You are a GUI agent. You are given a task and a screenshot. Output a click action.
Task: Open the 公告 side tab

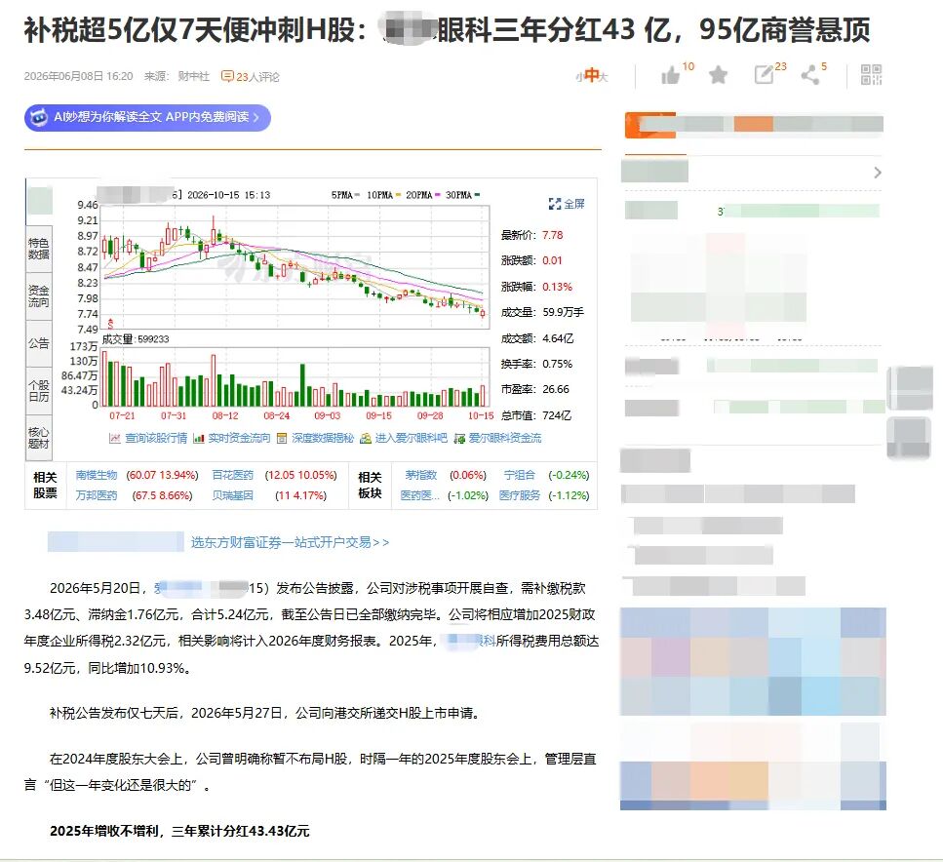coord(39,343)
